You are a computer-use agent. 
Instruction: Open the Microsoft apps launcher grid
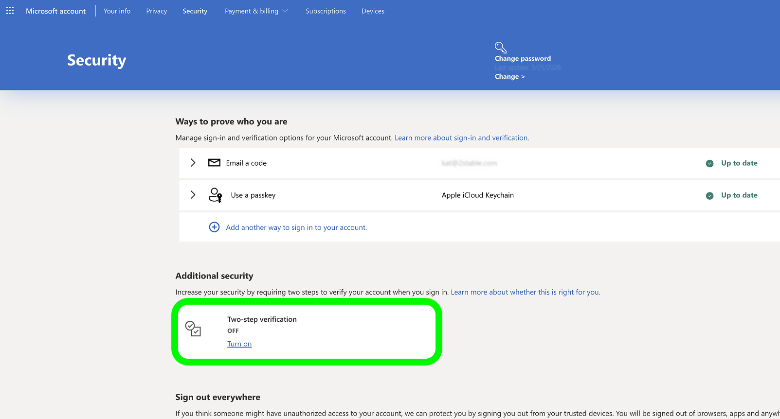click(10, 11)
